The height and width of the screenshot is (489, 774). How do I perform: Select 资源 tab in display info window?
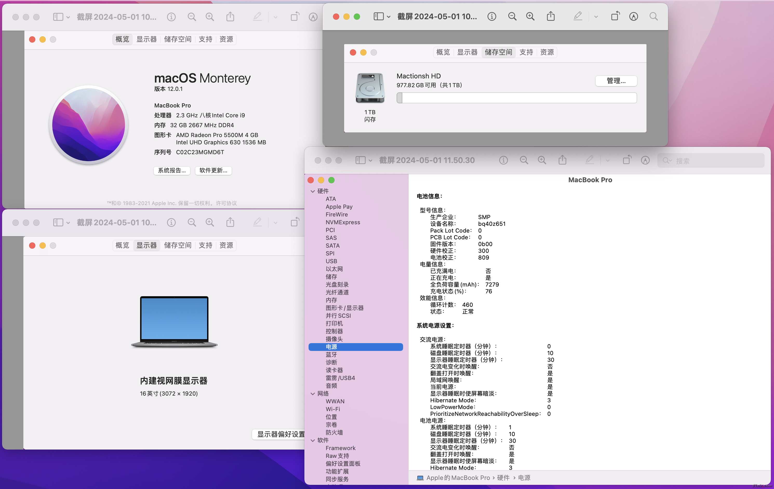226,246
